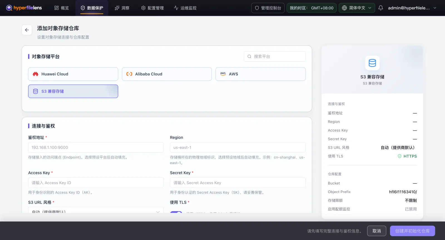445x240 pixels.
Task: Select the S3 兼容存储 platform card
Action: [x=73, y=91]
